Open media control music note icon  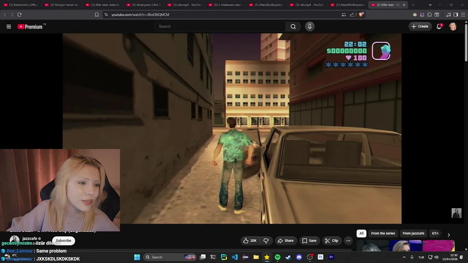(449, 15)
